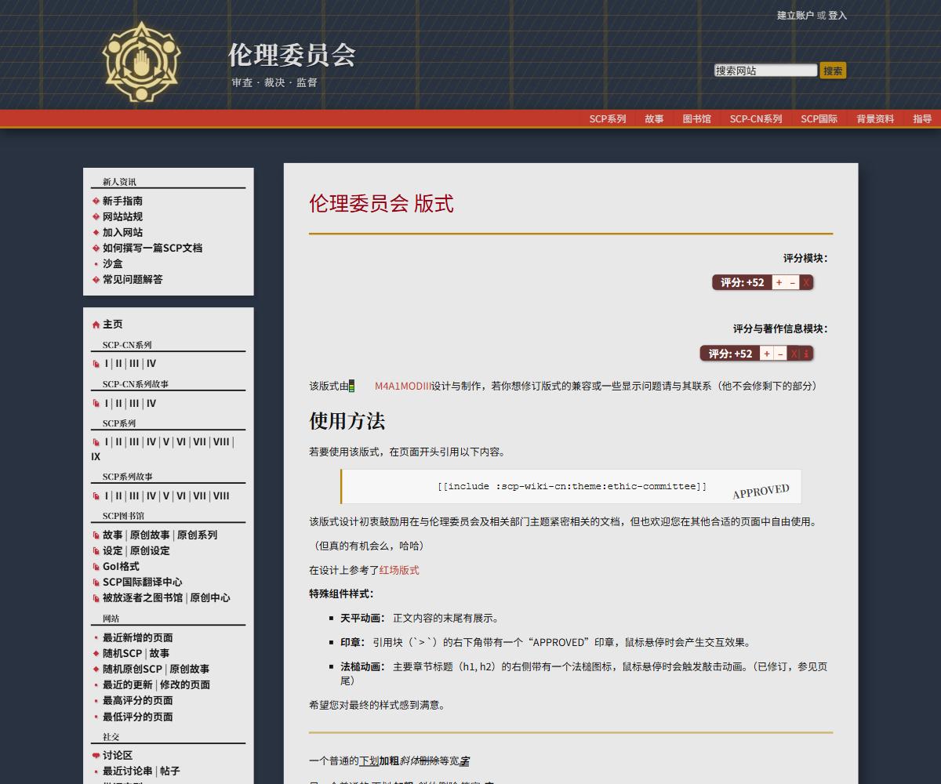Screen dimensions: 941x784
Task: Click the 搜索网站 search input field
Action: tap(765, 71)
